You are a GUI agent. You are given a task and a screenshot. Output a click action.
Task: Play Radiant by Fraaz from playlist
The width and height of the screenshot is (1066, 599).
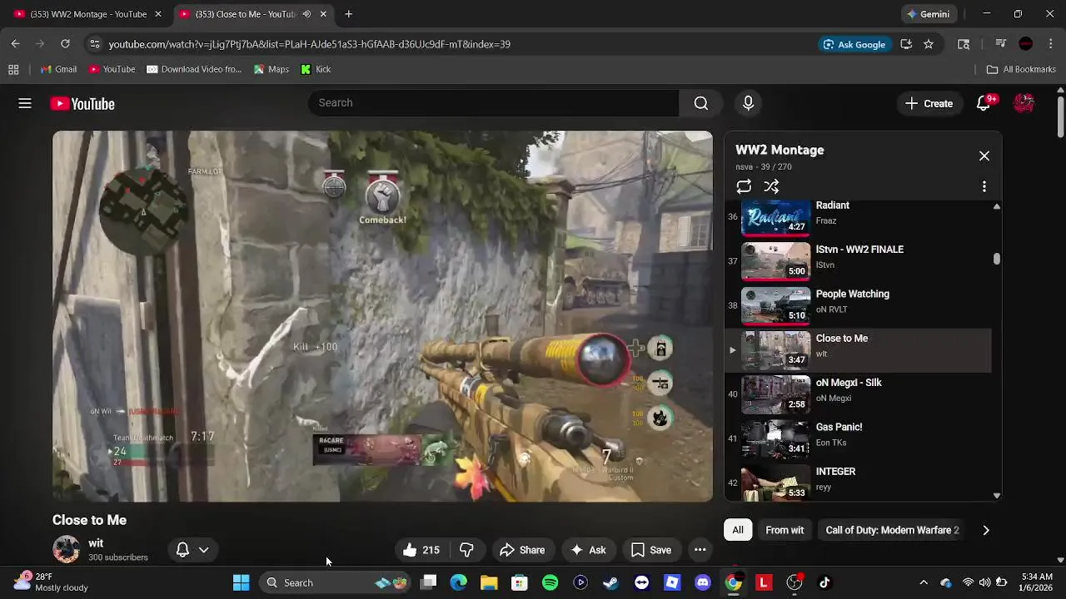[858, 216]
